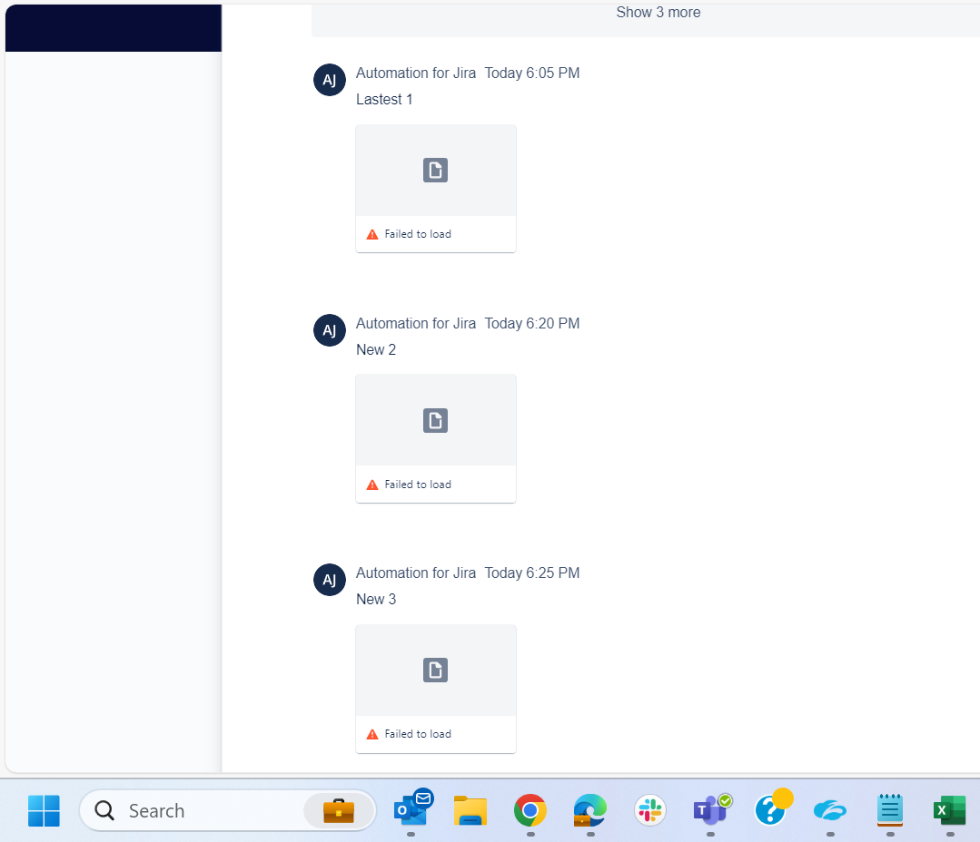
Task: Open the Automation for Jira avatar on Lastest 1
Action: coord(329,80)
